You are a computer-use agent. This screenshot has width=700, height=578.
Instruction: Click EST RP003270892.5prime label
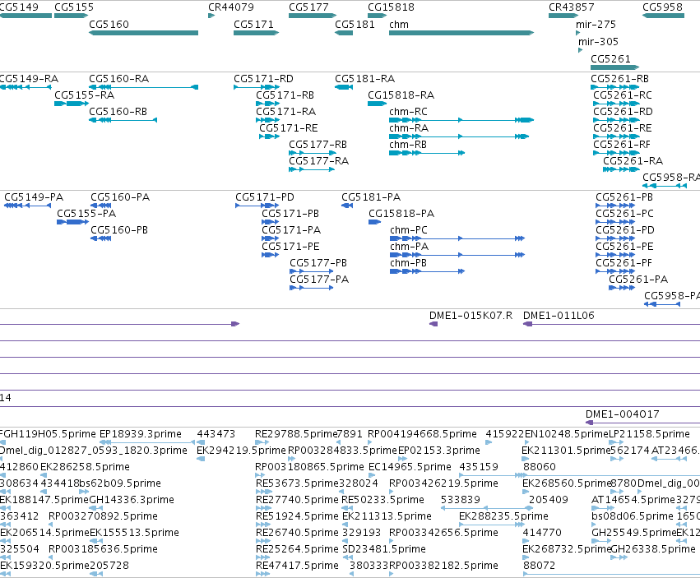coord(103,516)
